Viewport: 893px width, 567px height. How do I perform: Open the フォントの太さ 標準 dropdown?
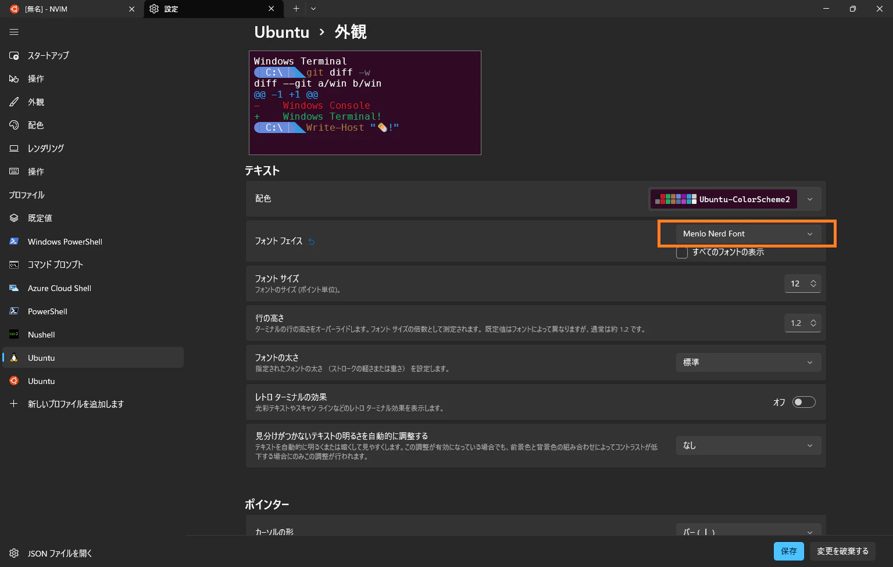tap(748, 363)
